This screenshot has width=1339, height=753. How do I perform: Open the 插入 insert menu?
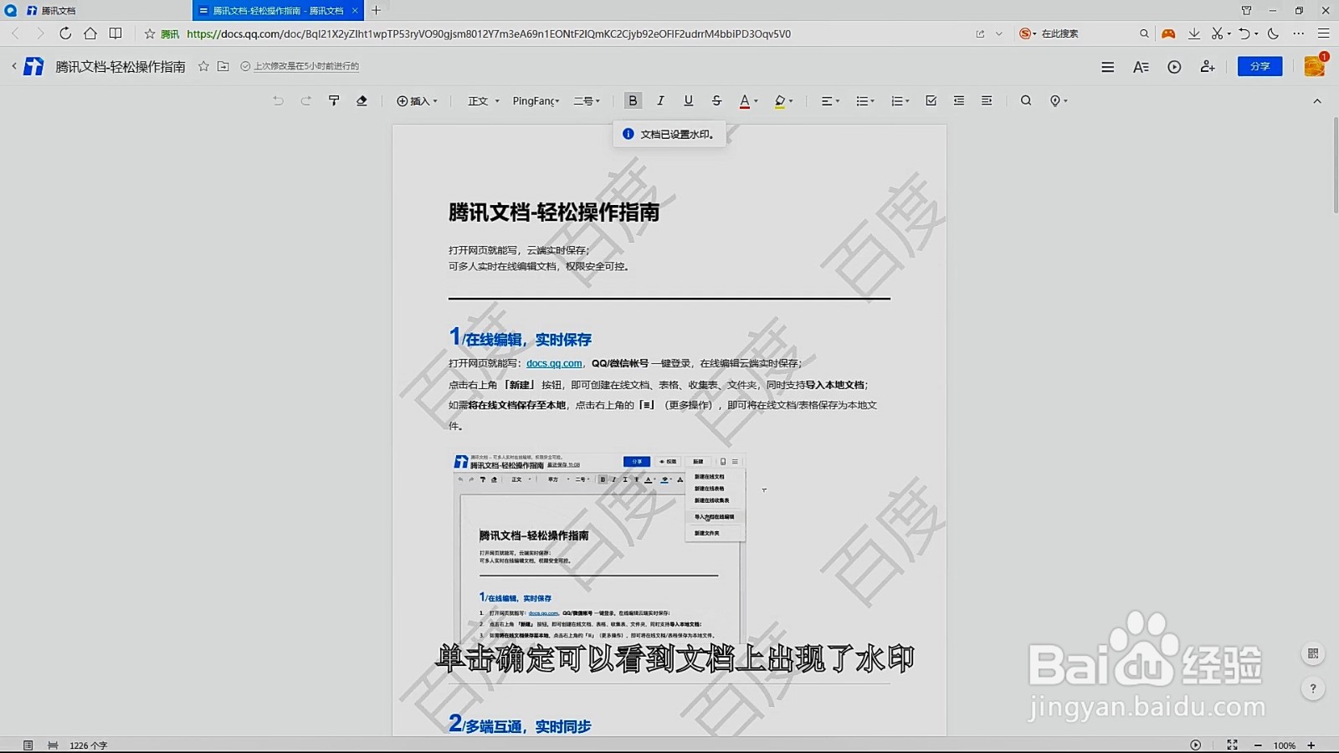(x=417, y=101)
